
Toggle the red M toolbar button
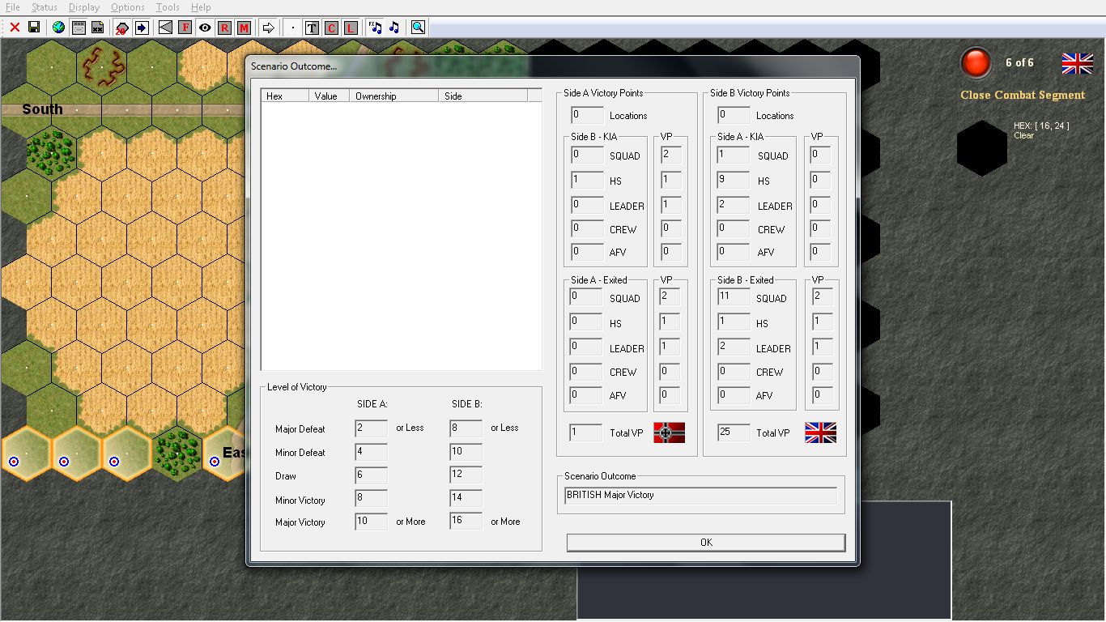[244, 28]
